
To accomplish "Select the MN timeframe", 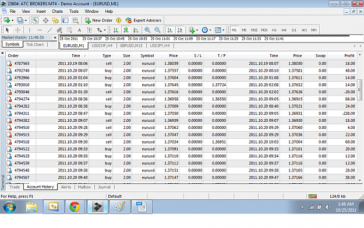I will [x=314, y=30].
